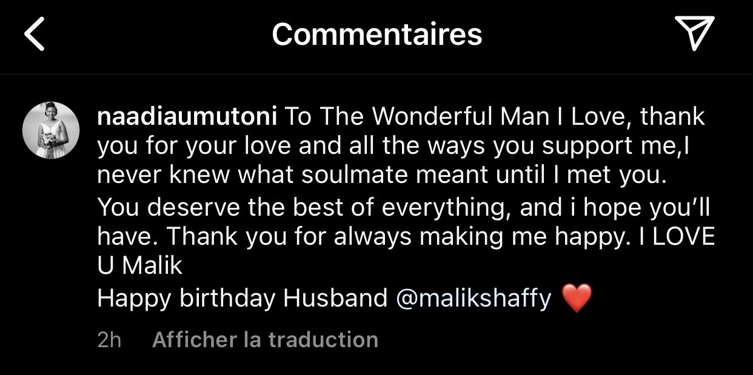The width and height of the screenshot is (753, 375).
Task: Click "Thank you for always making me happy"
Action: 398,237
